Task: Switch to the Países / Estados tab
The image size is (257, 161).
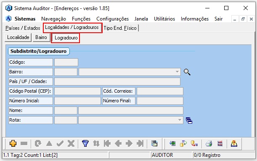Action: point(23,28)
